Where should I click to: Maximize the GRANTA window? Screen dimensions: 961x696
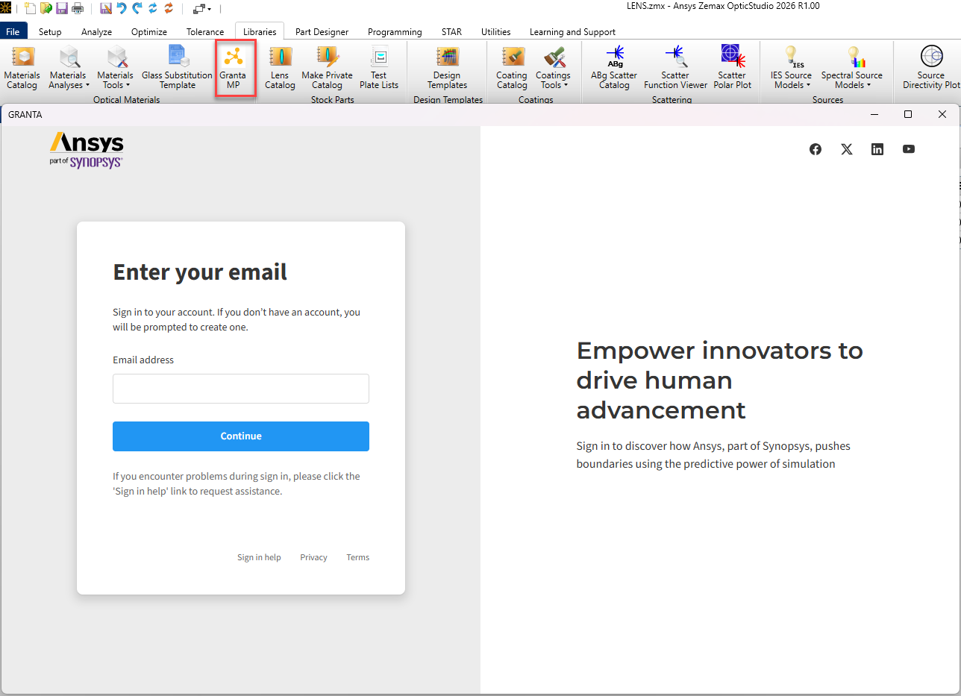[908, 114]
